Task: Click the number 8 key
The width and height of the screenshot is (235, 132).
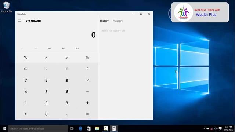Action: (46, 80)
